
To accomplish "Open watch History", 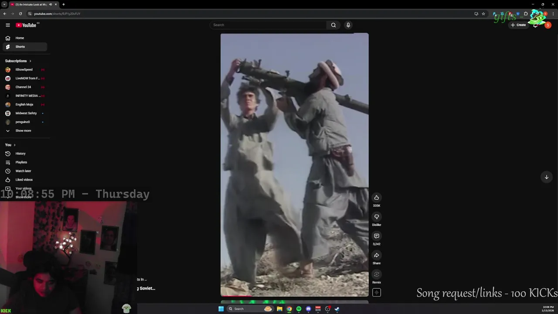I will (25, 154).
